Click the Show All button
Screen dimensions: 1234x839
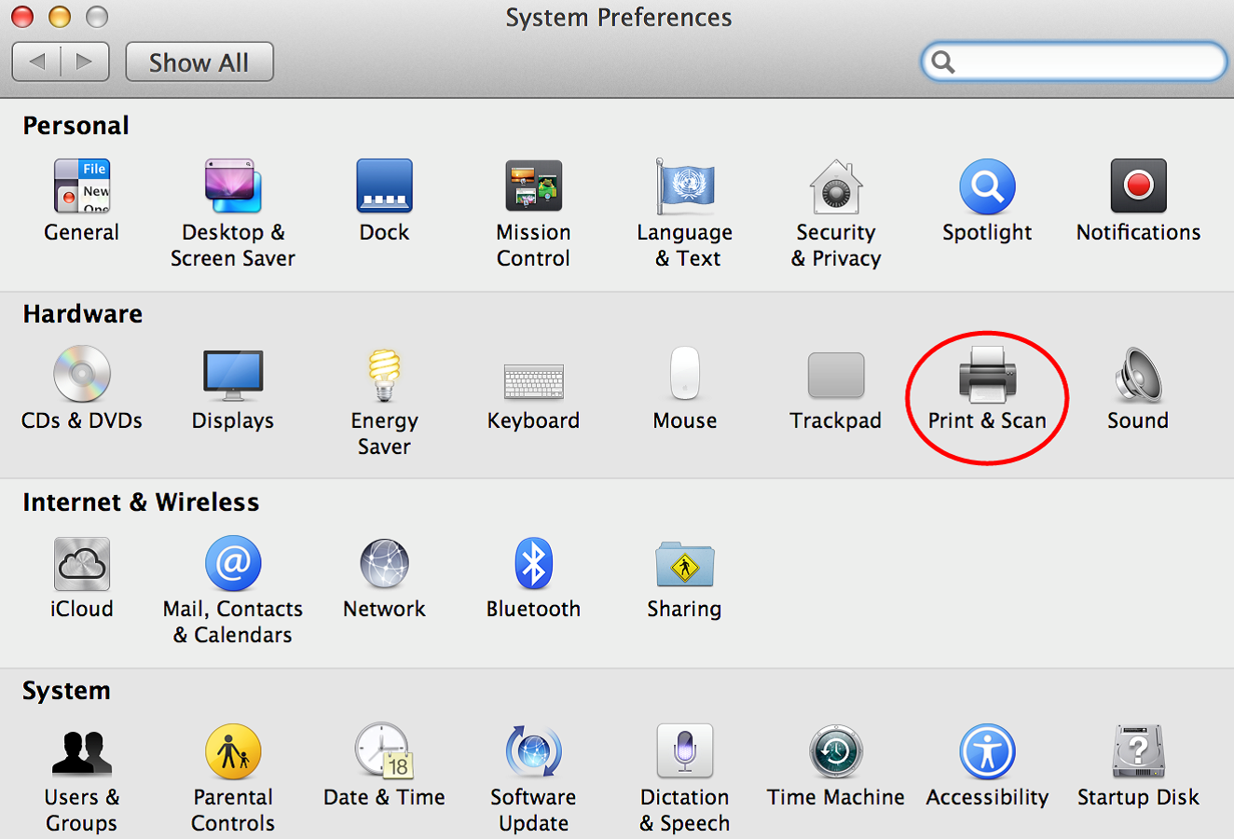199,62
